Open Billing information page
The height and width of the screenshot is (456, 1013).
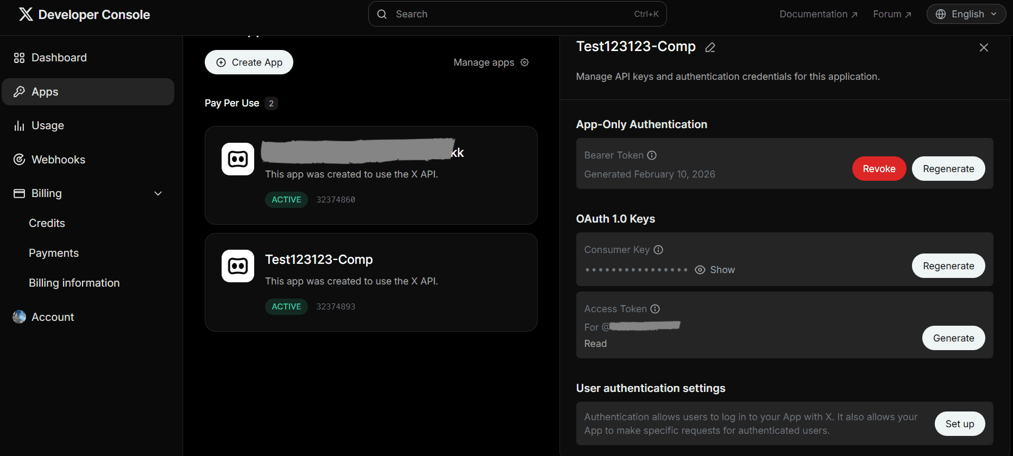(x=74, y=283)
